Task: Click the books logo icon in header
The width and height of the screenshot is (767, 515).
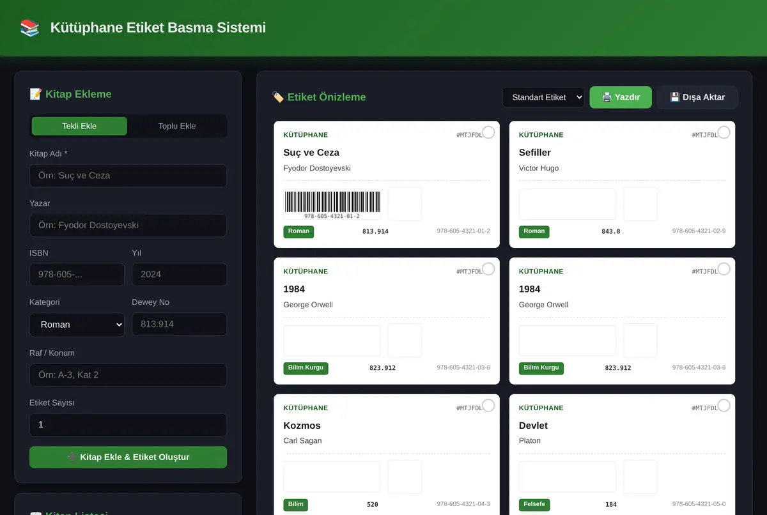Action: pos(29,28)
